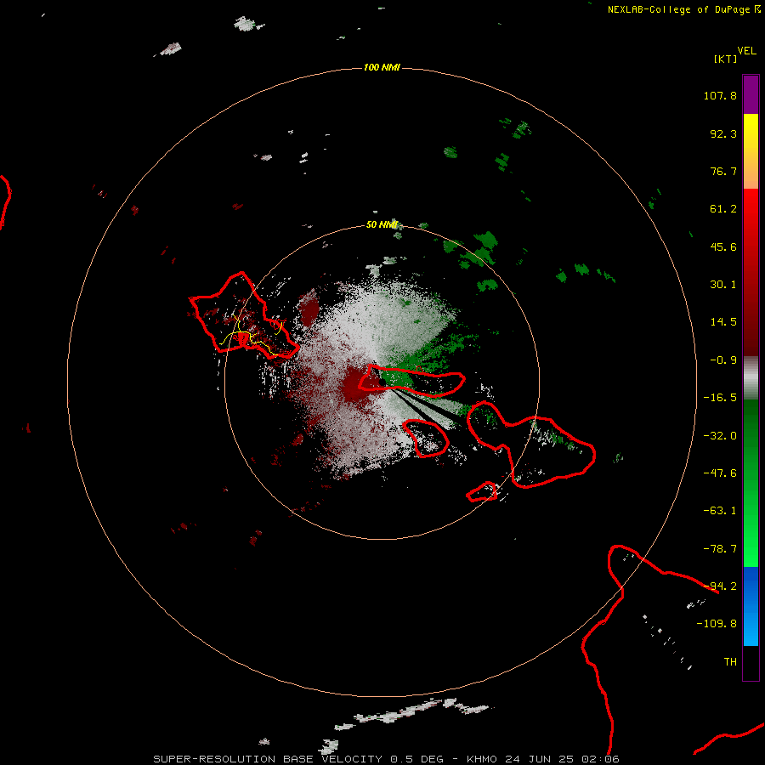Viewport: 765px width, 765px height.
Task: Click the TH label beside the color bar
Action: tap(730, 662)
